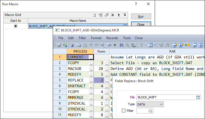Click browse button in File field

[x=198, y=97]
